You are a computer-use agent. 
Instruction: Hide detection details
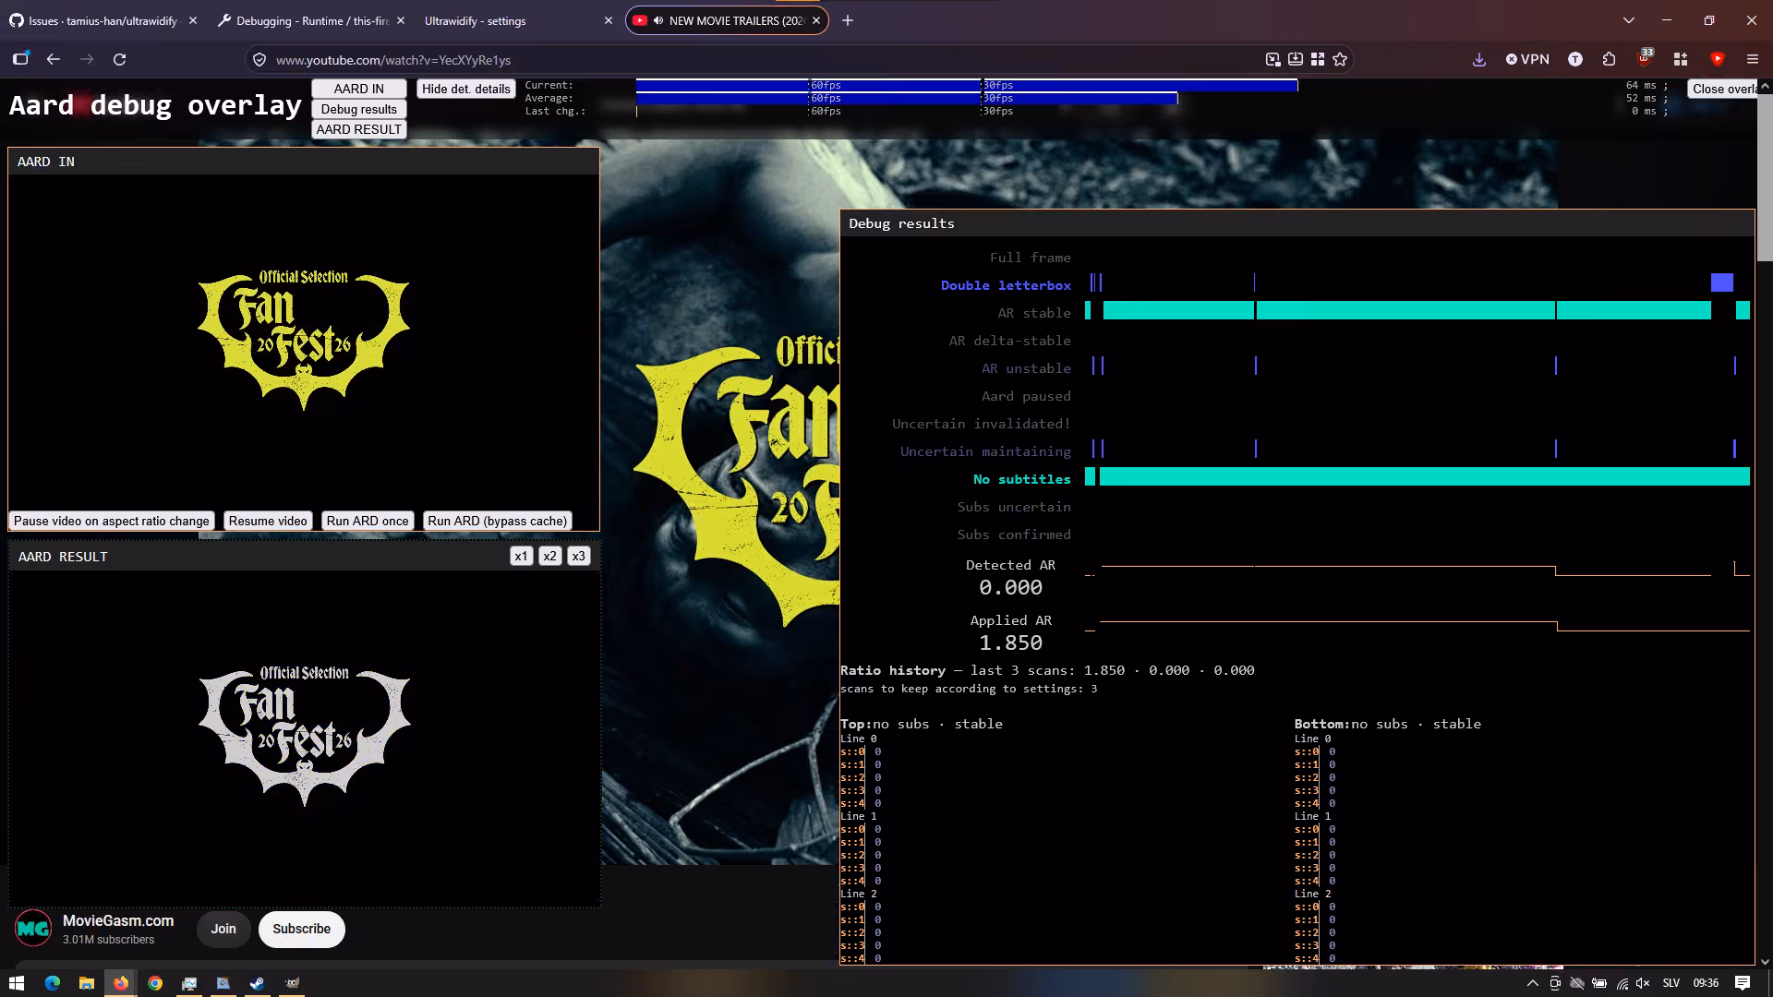[465, 89]
